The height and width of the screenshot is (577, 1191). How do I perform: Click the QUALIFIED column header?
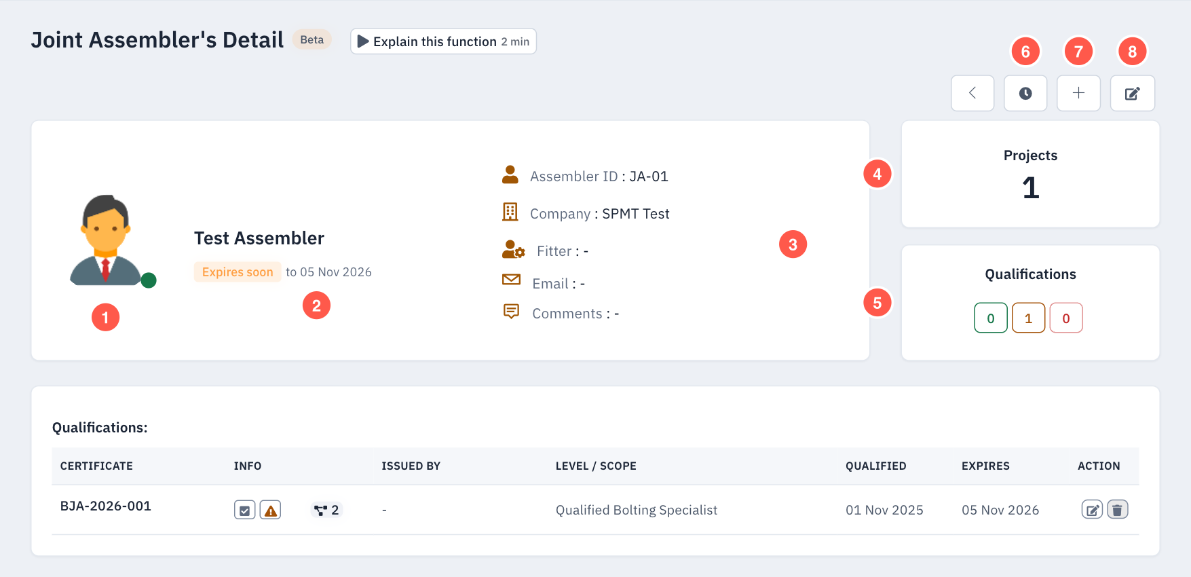pyautogui.click(x=875, y=466)
